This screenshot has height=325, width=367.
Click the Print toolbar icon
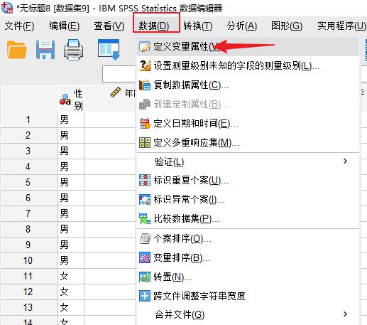(73, 50)
